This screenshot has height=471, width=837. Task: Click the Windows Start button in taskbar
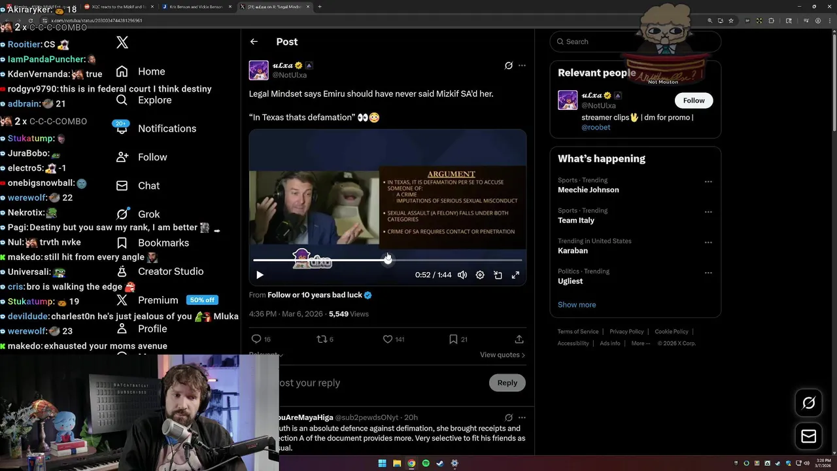[383, 463]
